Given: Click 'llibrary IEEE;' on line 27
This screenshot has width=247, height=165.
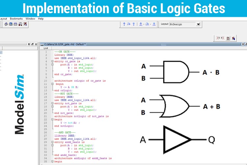Looking at the screenshot, I should [x=65, y=136].
